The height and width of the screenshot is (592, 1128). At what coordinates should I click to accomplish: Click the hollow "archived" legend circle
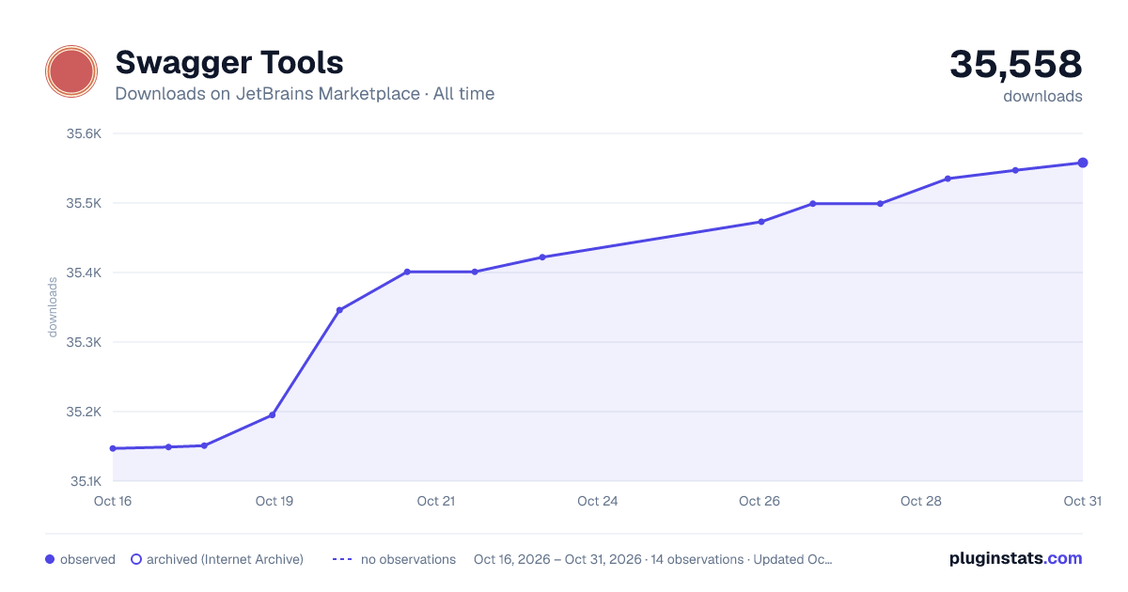(x=136, y=559)
